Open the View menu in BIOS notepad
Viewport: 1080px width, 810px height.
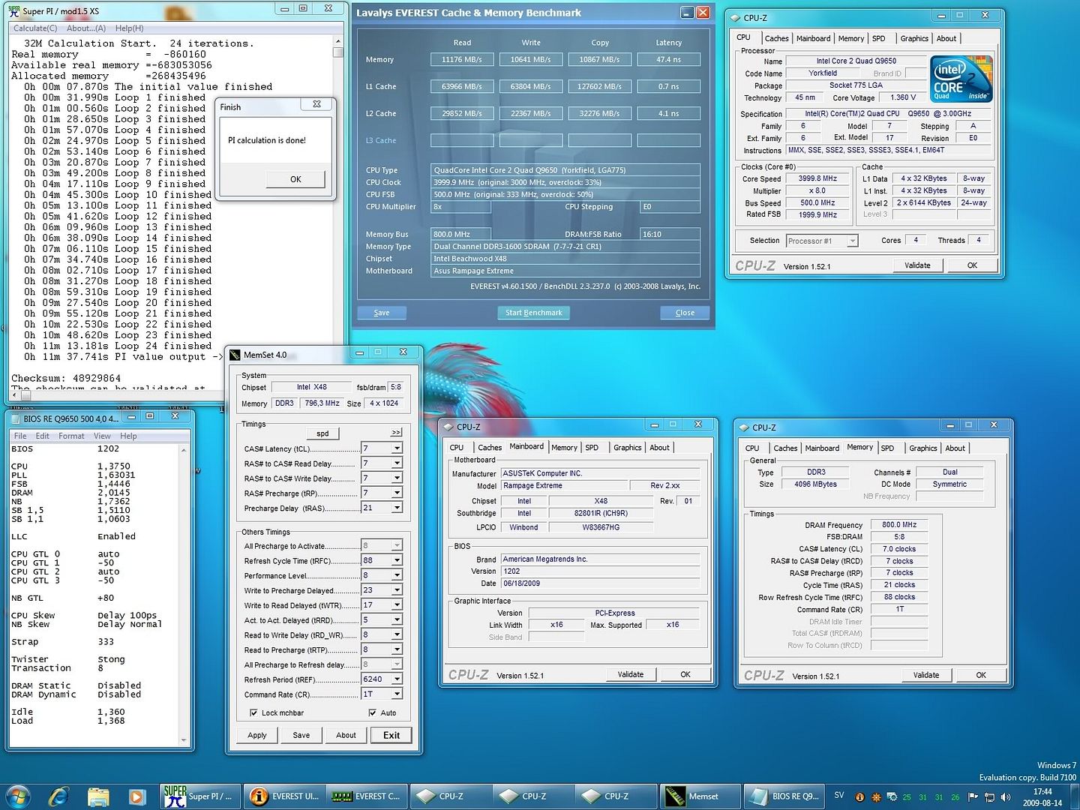102,436
